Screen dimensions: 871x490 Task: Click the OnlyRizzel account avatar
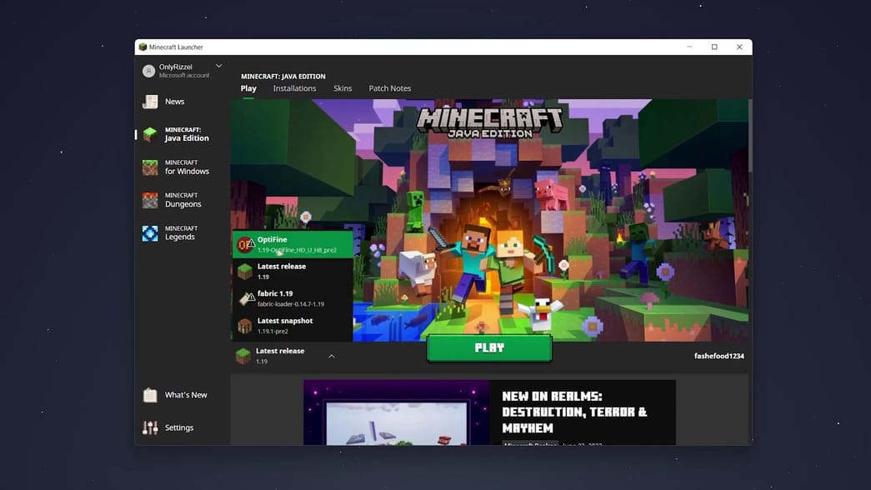151,70
